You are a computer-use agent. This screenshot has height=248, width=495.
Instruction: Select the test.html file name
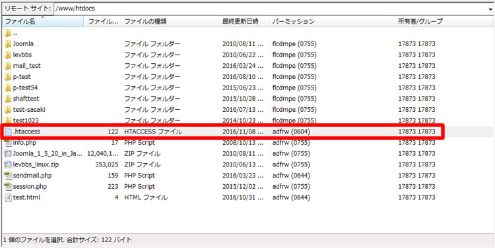tap(26, 197)
